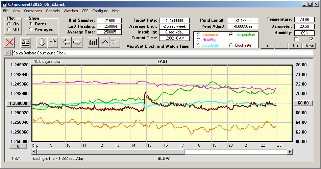Image resolution: width=321 pixels, height=169 pixels.
Task: Click 'Each grid line = 1.382 secs/day' text
Action: pyautogui.click(x=58, y=158)
